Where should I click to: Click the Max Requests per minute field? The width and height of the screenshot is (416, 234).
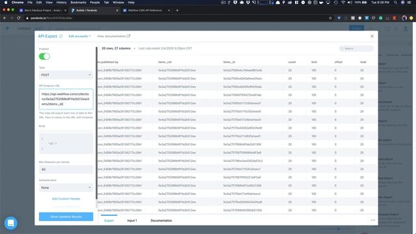click(x=66, y=169)
